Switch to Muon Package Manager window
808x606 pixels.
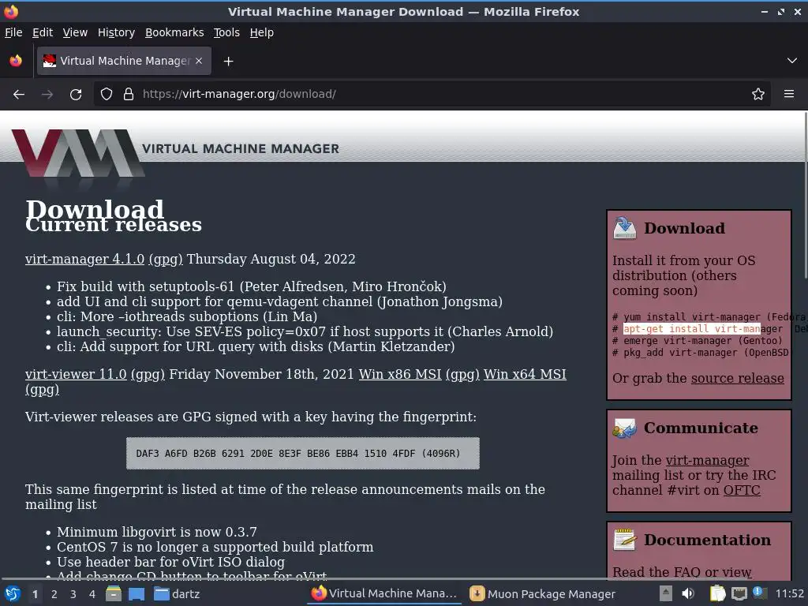(x=543, y=594)
